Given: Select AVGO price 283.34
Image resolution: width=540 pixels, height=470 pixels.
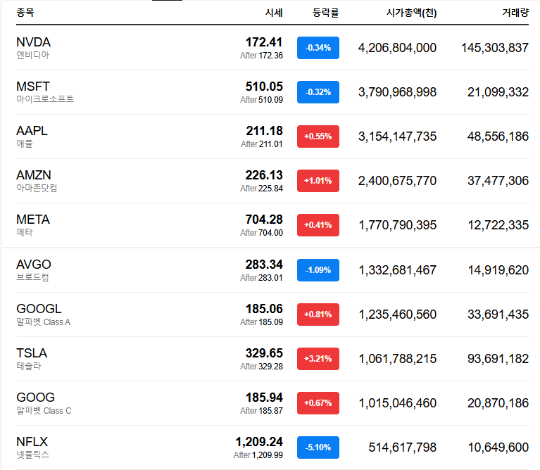Looking at the screenshot, I should pyautogui.click(x=264, y=265).
